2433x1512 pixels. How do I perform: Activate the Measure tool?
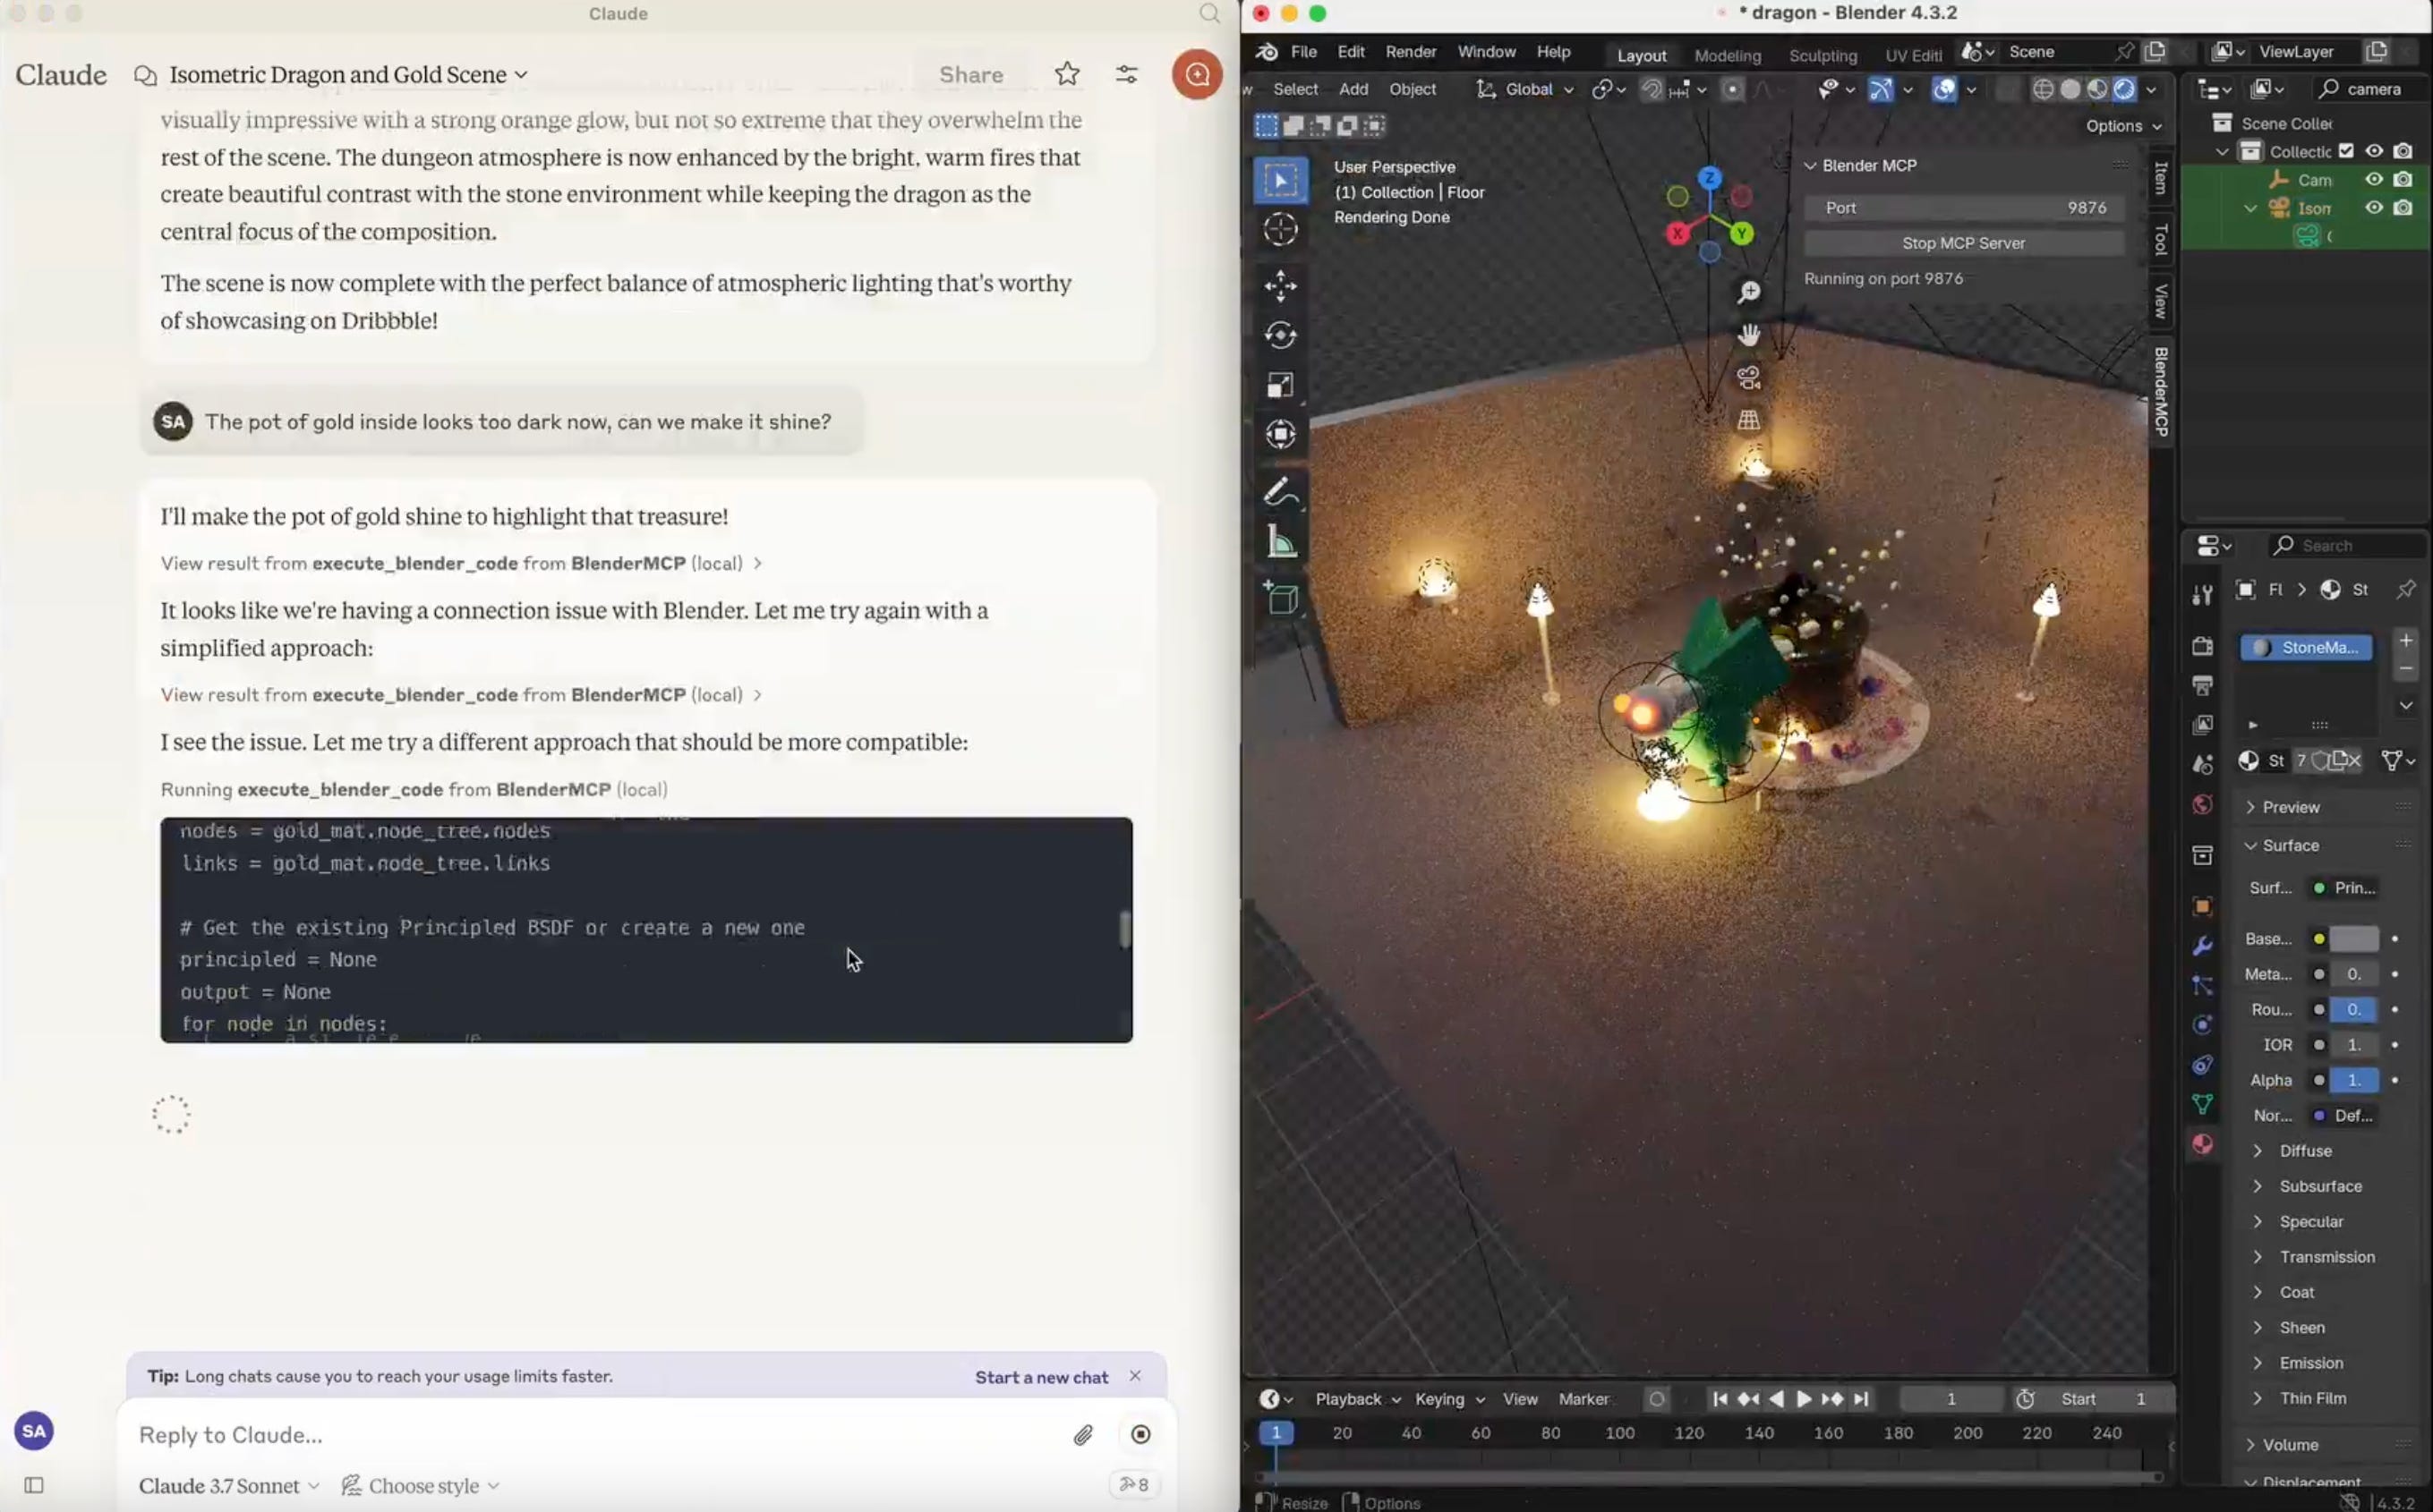pyautogui.click(x=1279, y=543)
